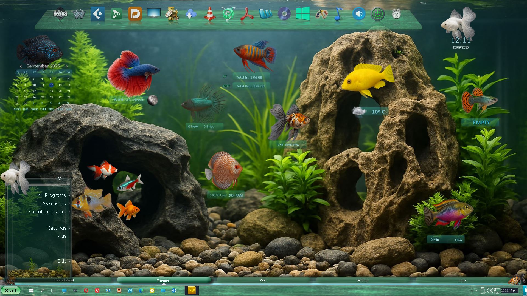Viewport: 527px width, 296px height.
Task: Select September 19 in the calendar
Action: pyautogui.click(x=51, y=91)
